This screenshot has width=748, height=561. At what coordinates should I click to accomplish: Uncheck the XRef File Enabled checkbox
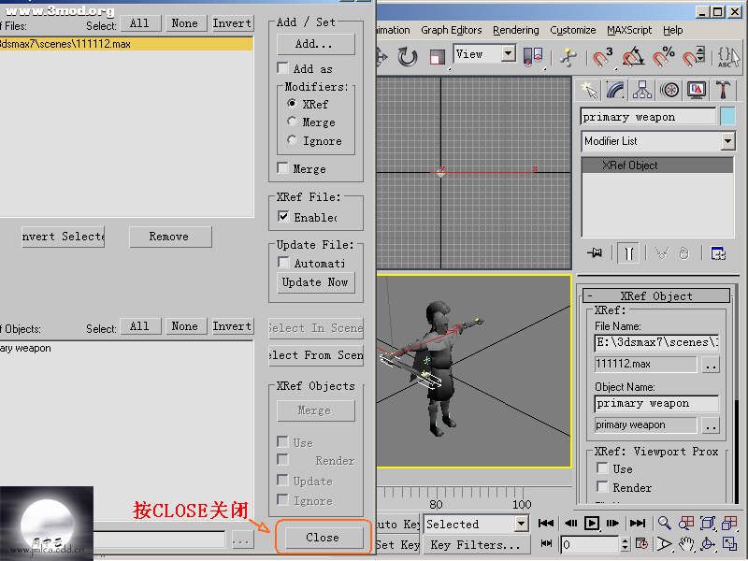[x=283, y=217]
